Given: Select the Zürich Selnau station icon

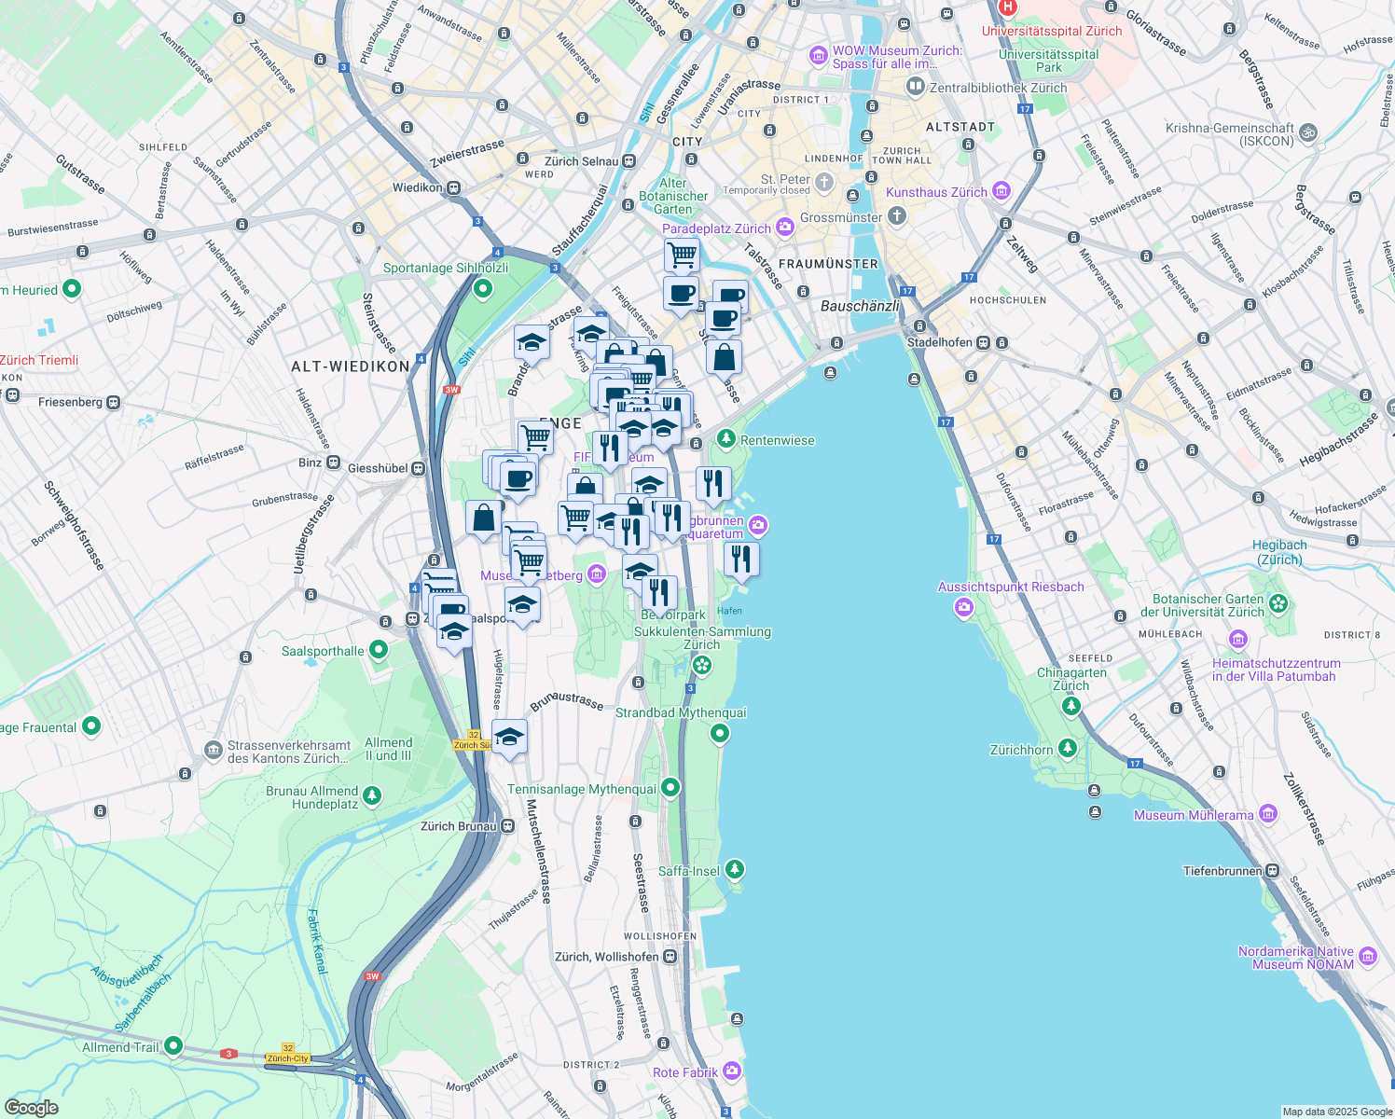Looking at the screenshot, I should point(629,160).
